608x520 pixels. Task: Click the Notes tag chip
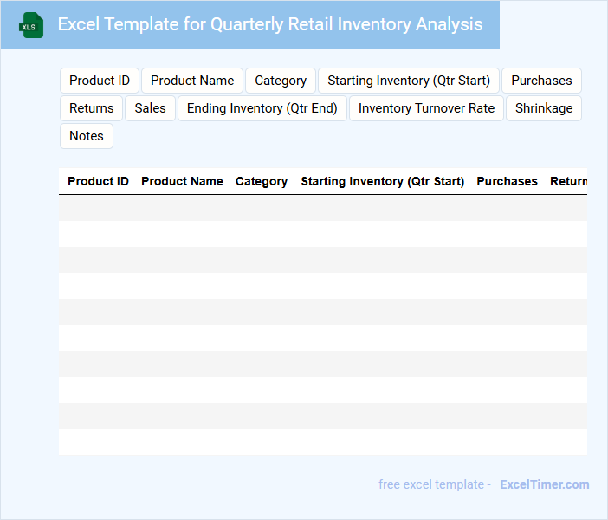87,136
